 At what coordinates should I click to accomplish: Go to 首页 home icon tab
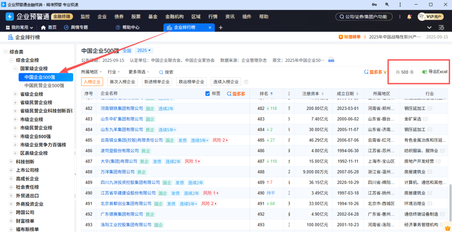(49, 28)
